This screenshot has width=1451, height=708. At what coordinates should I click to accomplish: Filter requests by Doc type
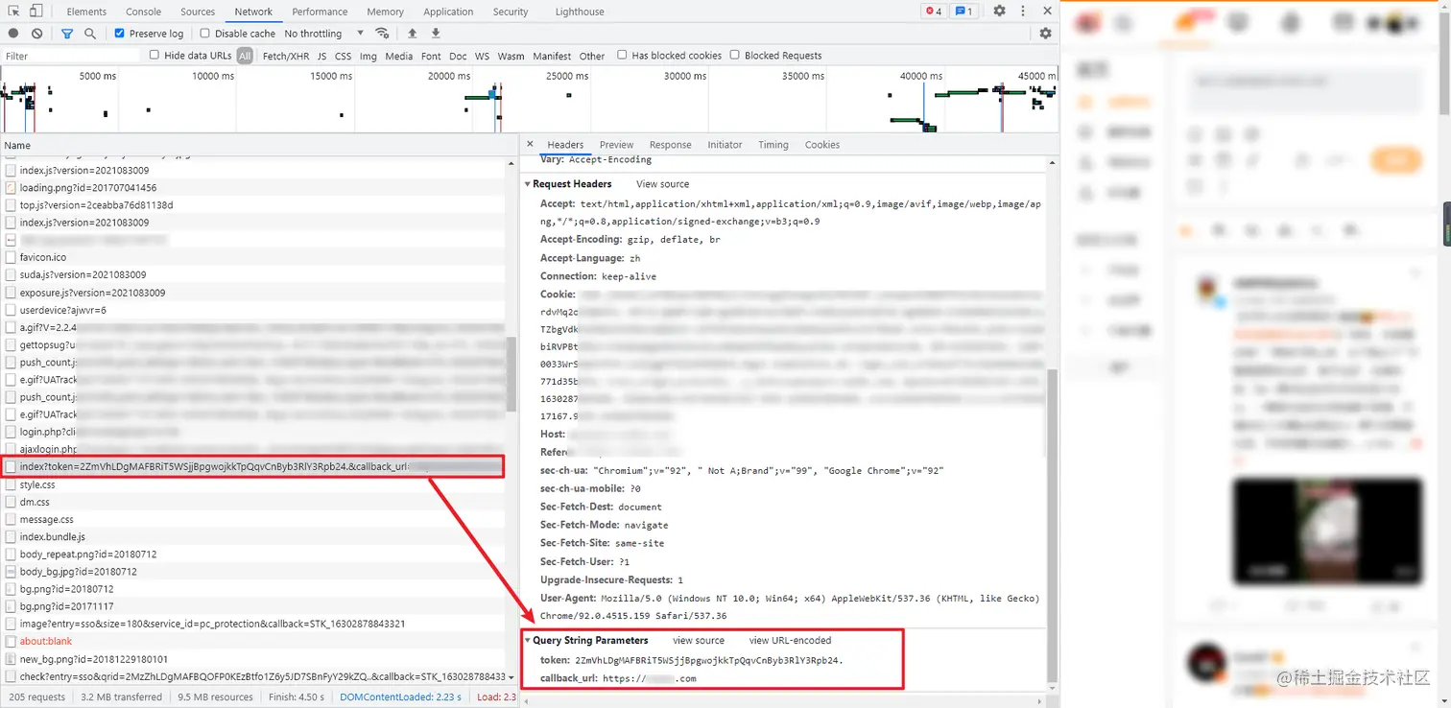tap(458, 56)
